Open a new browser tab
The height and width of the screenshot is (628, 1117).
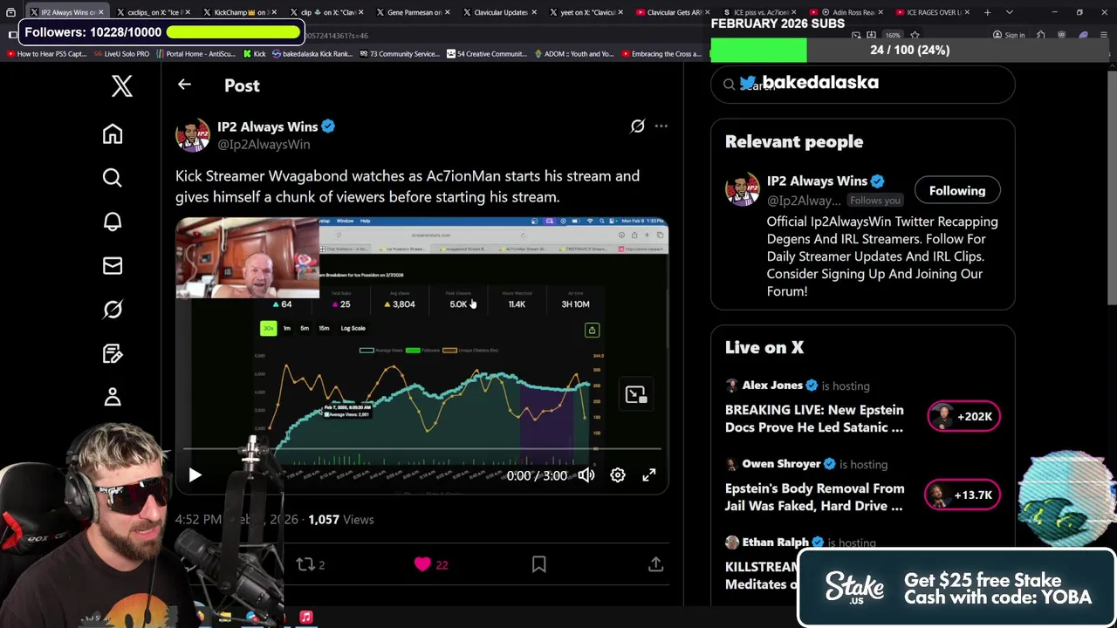[x=987, y=12]
